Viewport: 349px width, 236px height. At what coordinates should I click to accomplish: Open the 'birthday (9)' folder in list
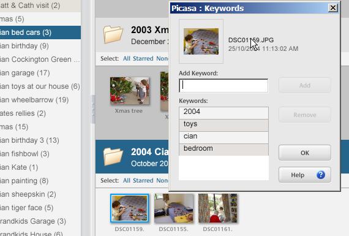point(40,46)
